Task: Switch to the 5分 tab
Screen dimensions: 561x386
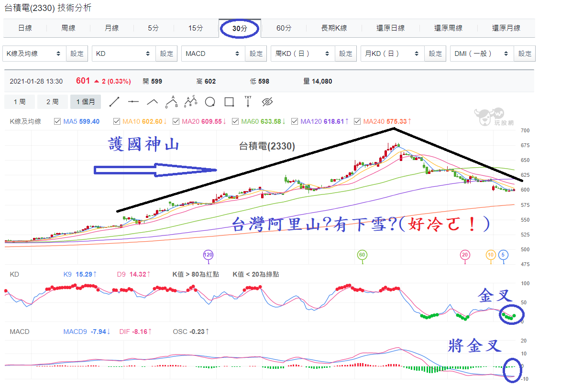Action: point(154,28)
